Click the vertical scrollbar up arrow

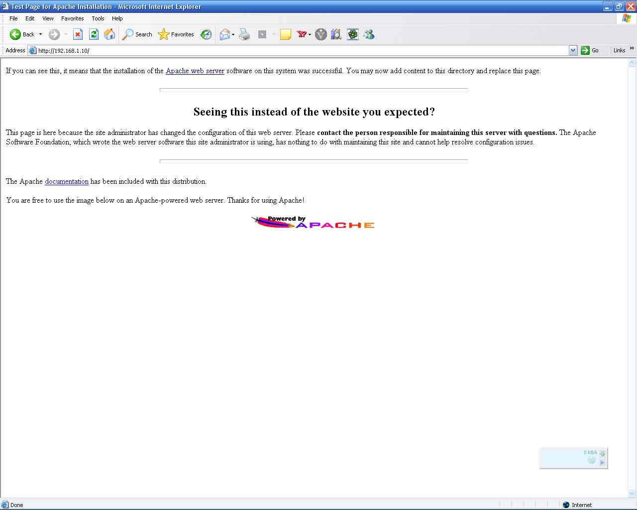click(x=633, y=63)
